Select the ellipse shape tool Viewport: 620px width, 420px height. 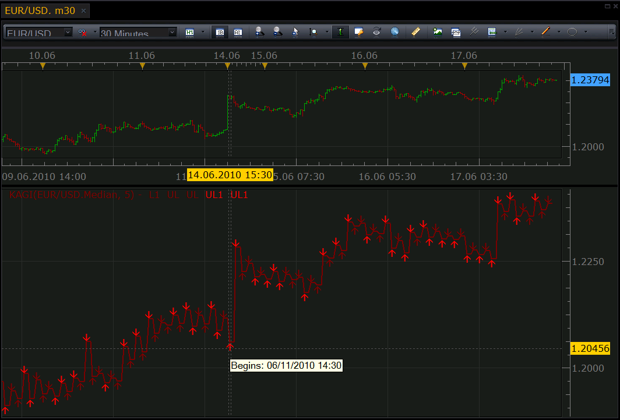coord(572,32)
